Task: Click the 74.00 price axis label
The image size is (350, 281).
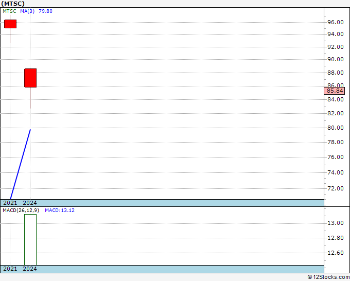Action: [x=335, y=172]
